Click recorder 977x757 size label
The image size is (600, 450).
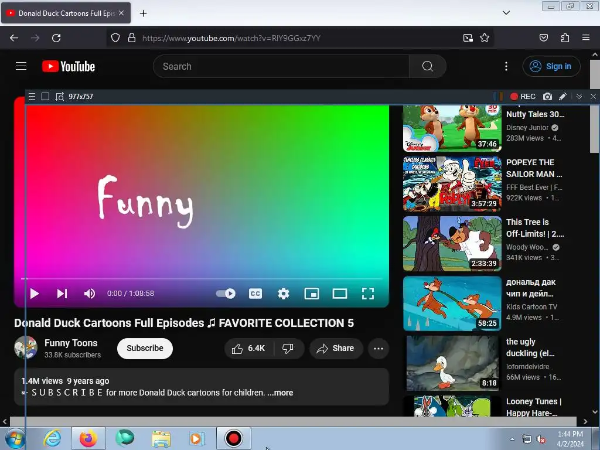click(x=81, y=97)
